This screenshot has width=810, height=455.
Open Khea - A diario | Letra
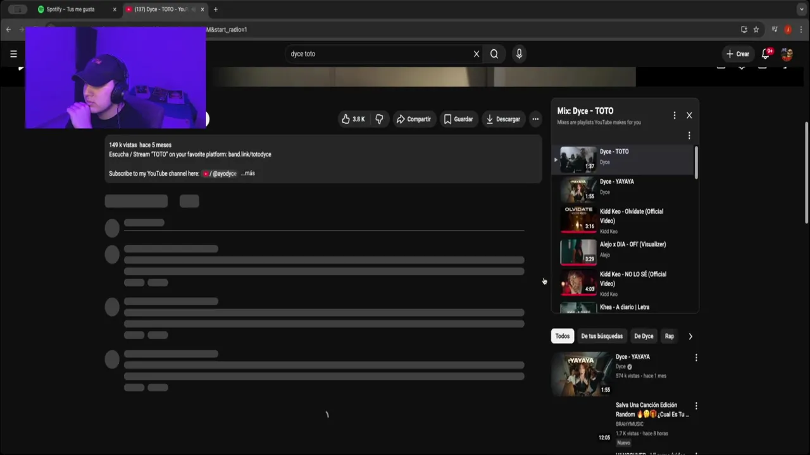click(623, 308)
